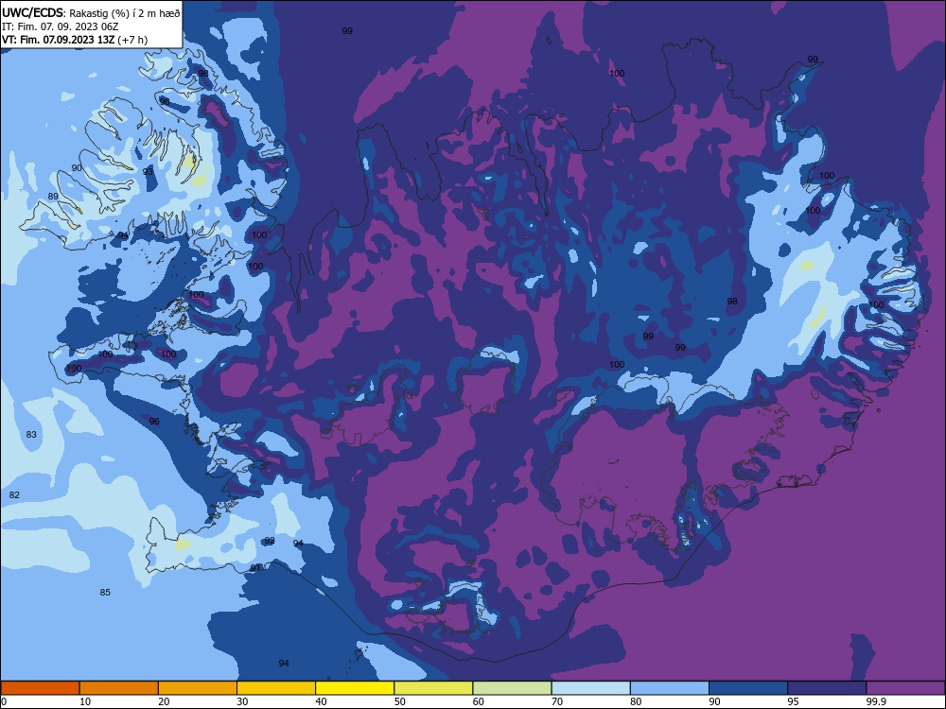This screenshot has height=709, width=946.
Task: Click the '83' humidity value on map
Action: (31, 434)
